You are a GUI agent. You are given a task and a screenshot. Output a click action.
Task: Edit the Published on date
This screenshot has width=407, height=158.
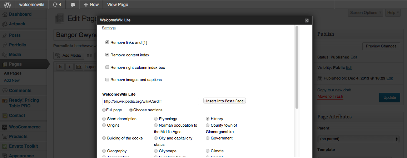tap(389, 78)
